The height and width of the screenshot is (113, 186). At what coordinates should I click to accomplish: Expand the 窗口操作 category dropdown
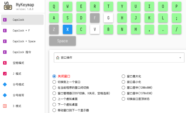point(119,57)
